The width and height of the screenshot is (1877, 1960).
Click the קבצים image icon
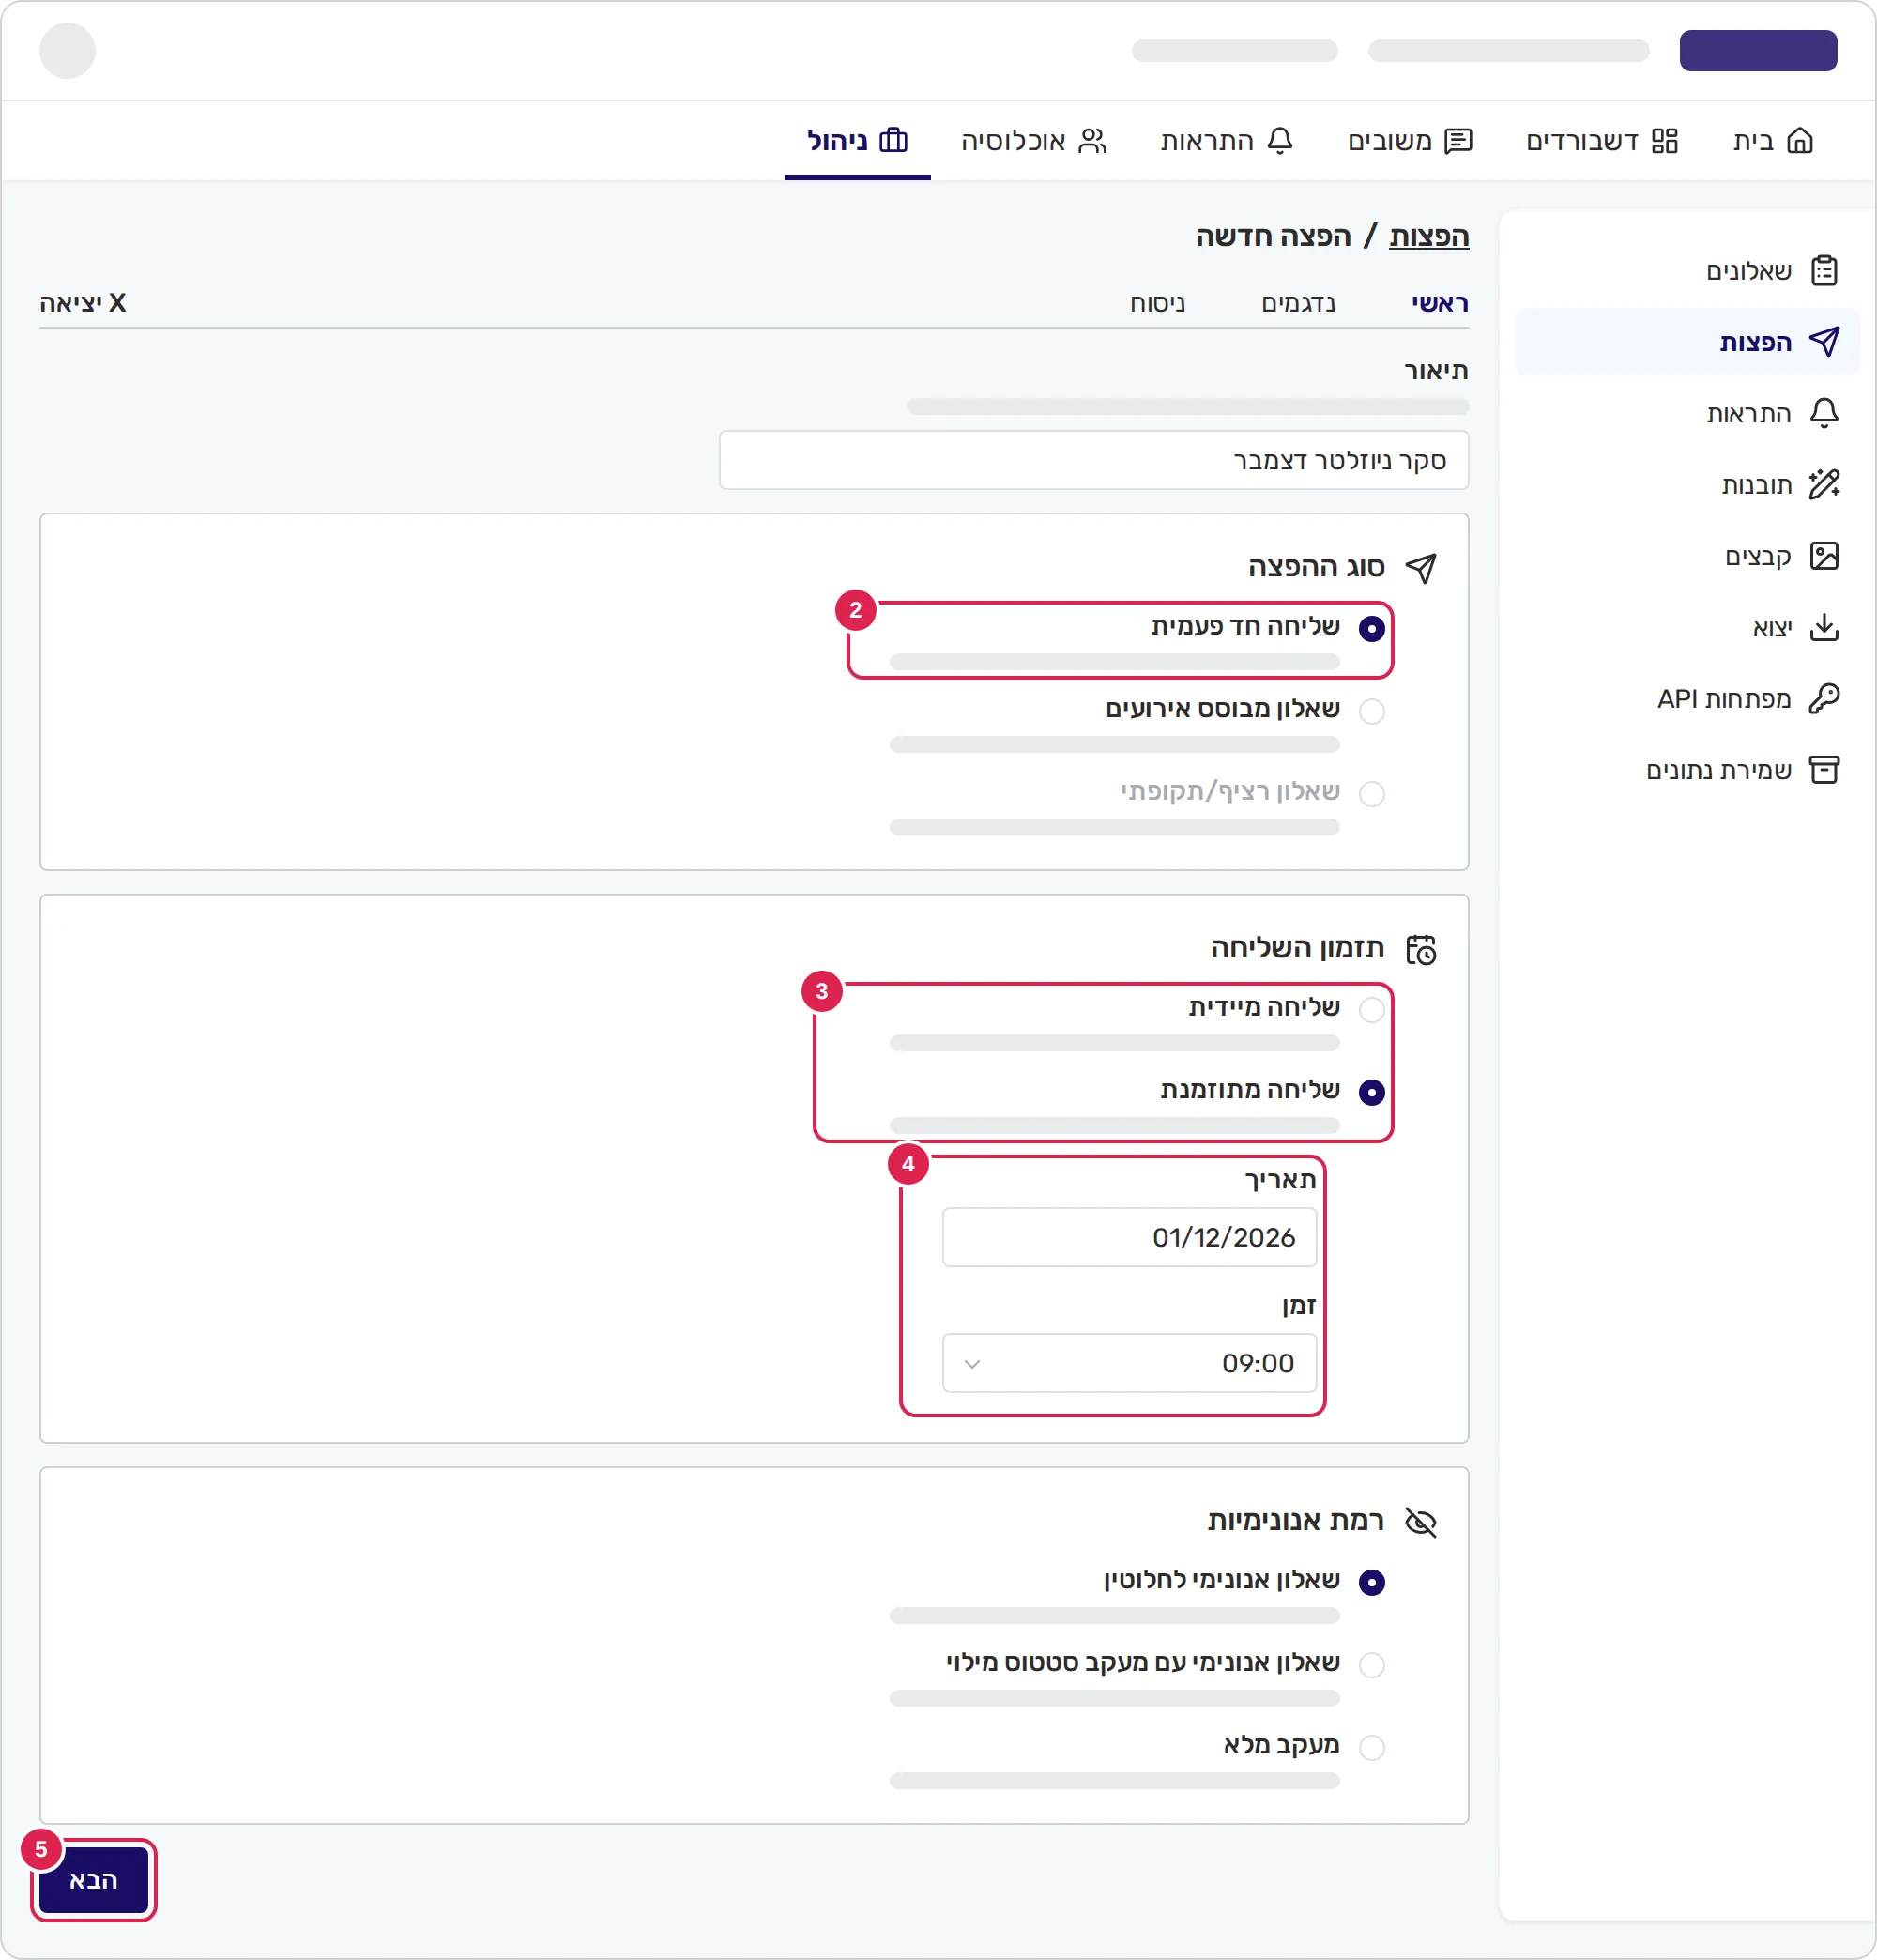(x=1824, y=556)
